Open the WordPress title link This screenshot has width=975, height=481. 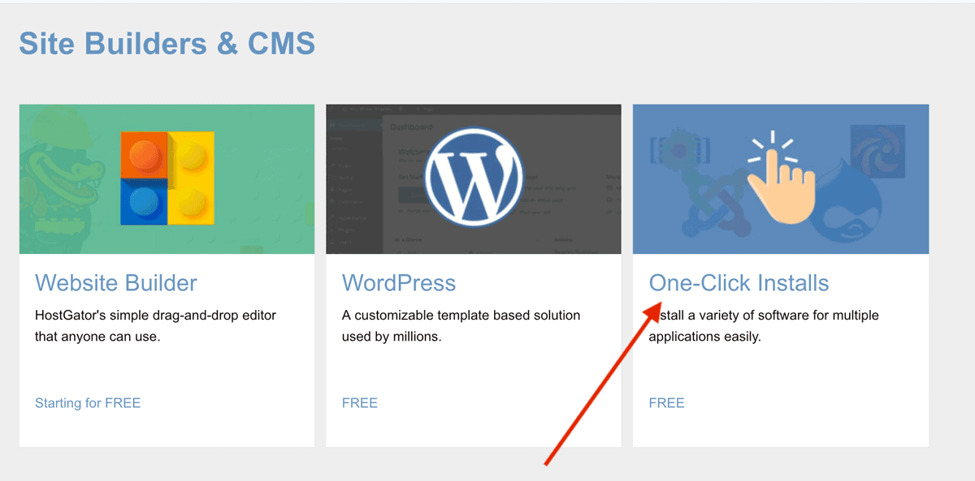point(399,283)
